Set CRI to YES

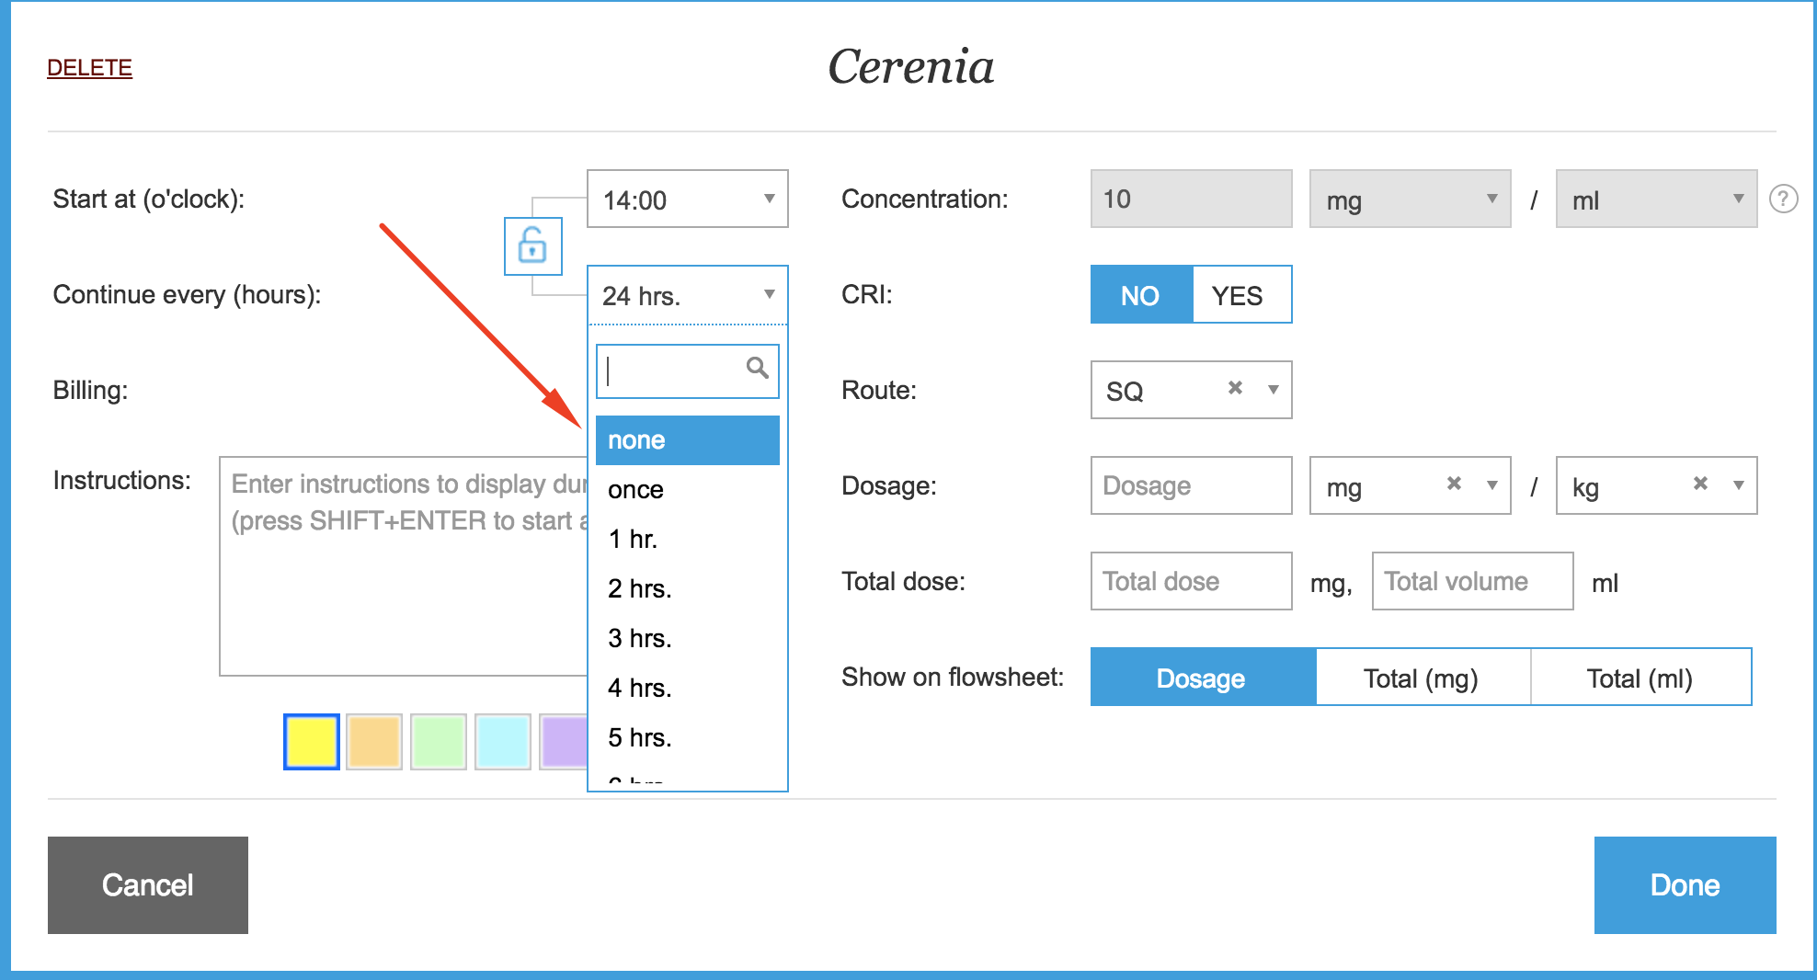coord(1241,295)
